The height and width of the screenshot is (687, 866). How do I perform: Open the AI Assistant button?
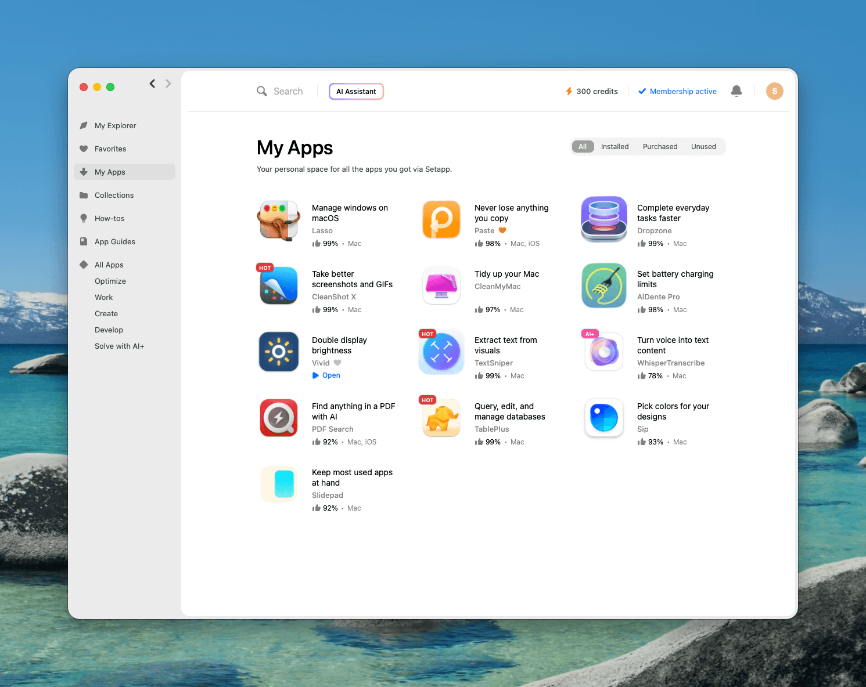click(356, 92)
